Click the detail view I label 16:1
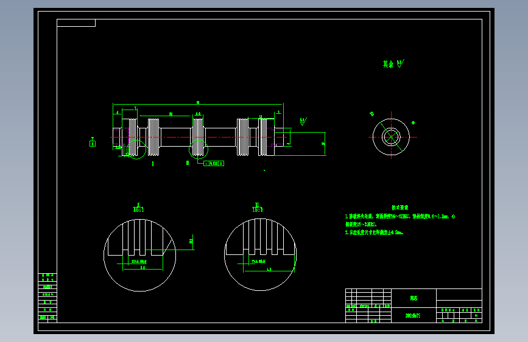 [x=138, y=208]
